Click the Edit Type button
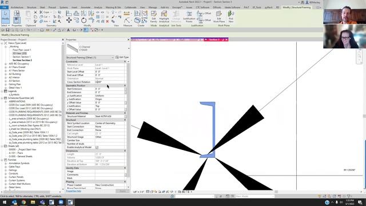The width and height of the screenshot is (366, 206). click(x=122, y=57)
